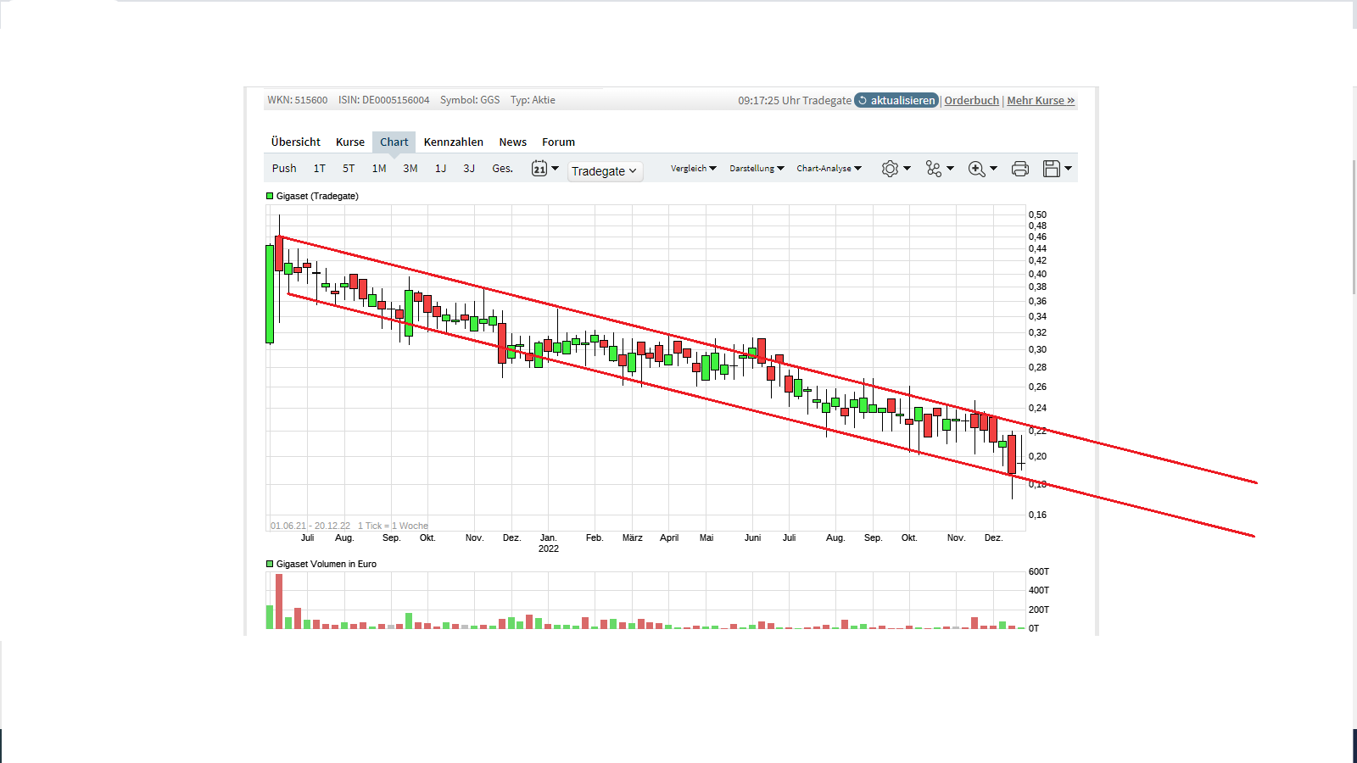Expand the Darstellung display dropdown
1357x763 pixels.
[757, 169]
